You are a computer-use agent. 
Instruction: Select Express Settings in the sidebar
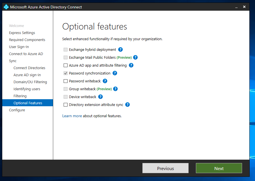point(22,33)
